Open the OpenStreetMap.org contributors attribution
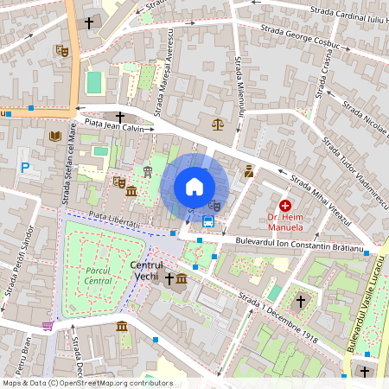Screen dimensions: 389x389 click(x=116, y=383)
